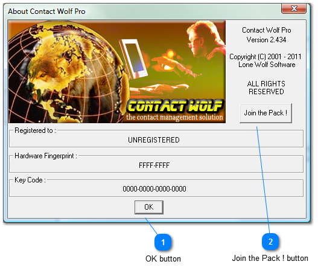Click the Lone Wolf Software text
Screen dimensions: 318x273
click(267, 65)
